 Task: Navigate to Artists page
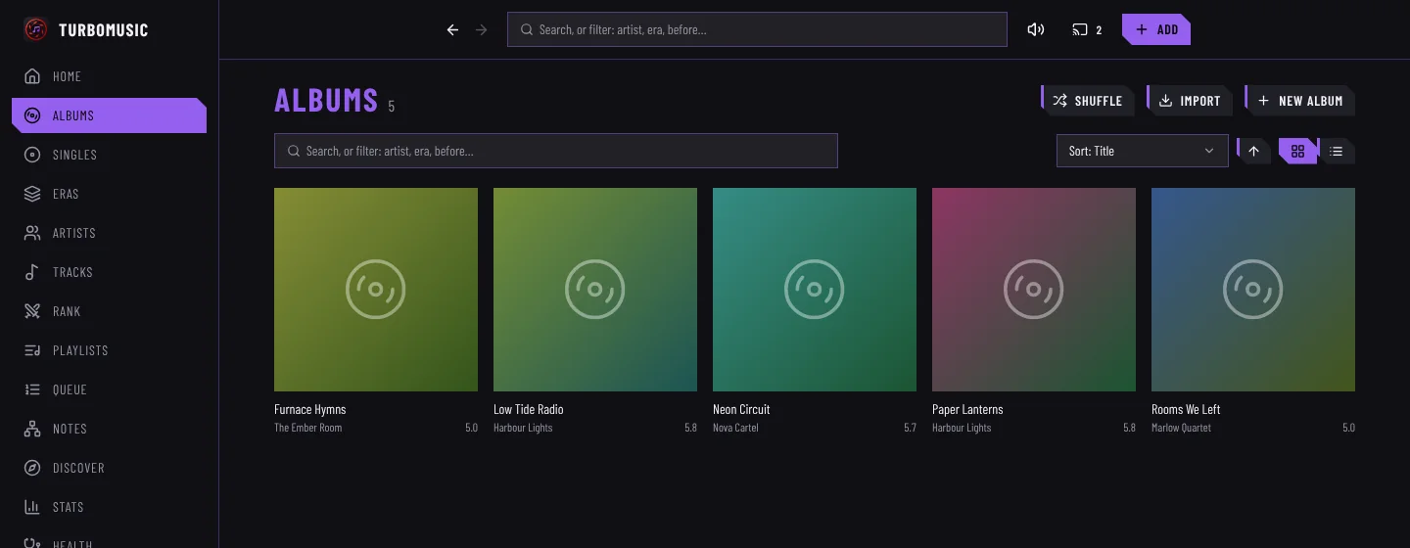pos(109,233)
